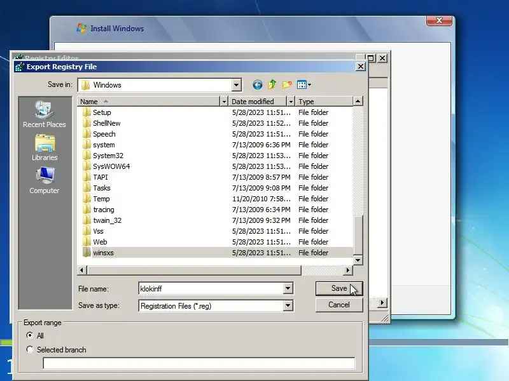Image resolution: width=509 pixels, height=381 pixels.
Task: Maximize the Registry Editor window behind
Action: pyautogui.click(x=371, y=58)
